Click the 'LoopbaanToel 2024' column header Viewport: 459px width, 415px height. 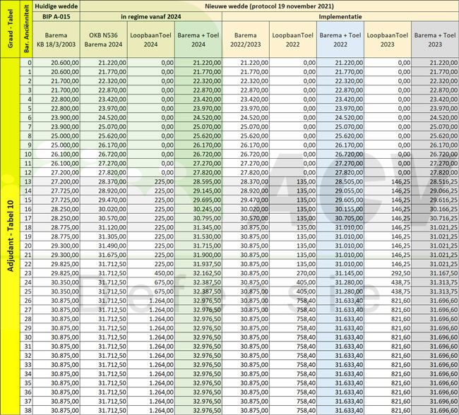pos(151,40)
